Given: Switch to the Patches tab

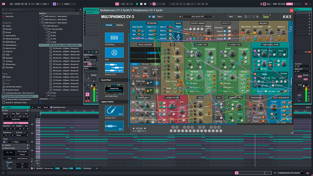Looking at the screenshot, I should [109, 25].
